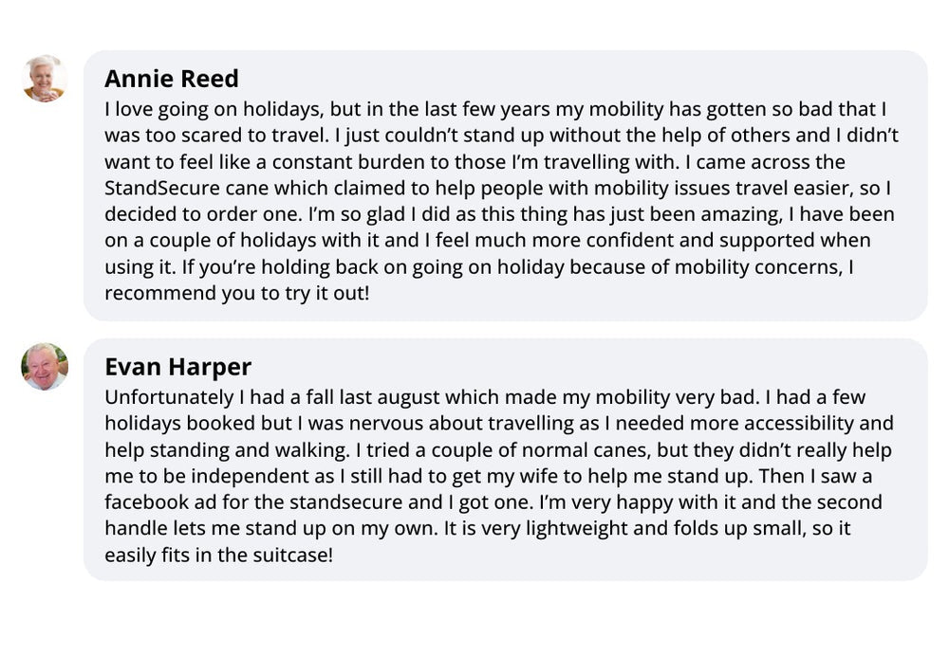This screenshot has width=949, height=656.
Task: Click "easily fits in the suitcase!" line
Action: (x=218, y=555)
